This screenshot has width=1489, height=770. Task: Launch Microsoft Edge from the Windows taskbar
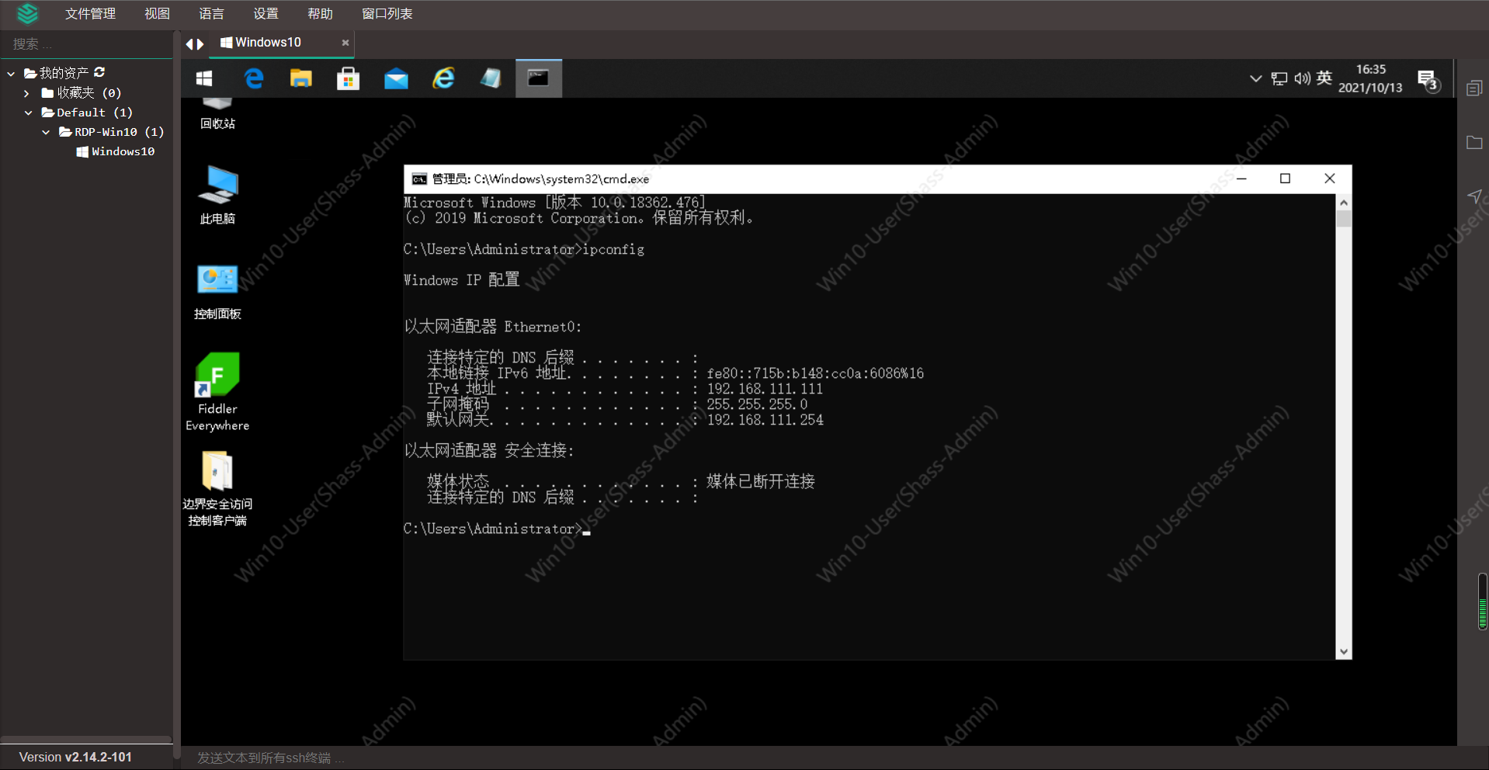[x=254, y=78]
